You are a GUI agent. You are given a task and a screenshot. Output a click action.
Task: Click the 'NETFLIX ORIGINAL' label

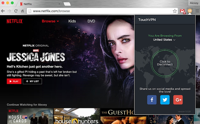tap(36, 46)
